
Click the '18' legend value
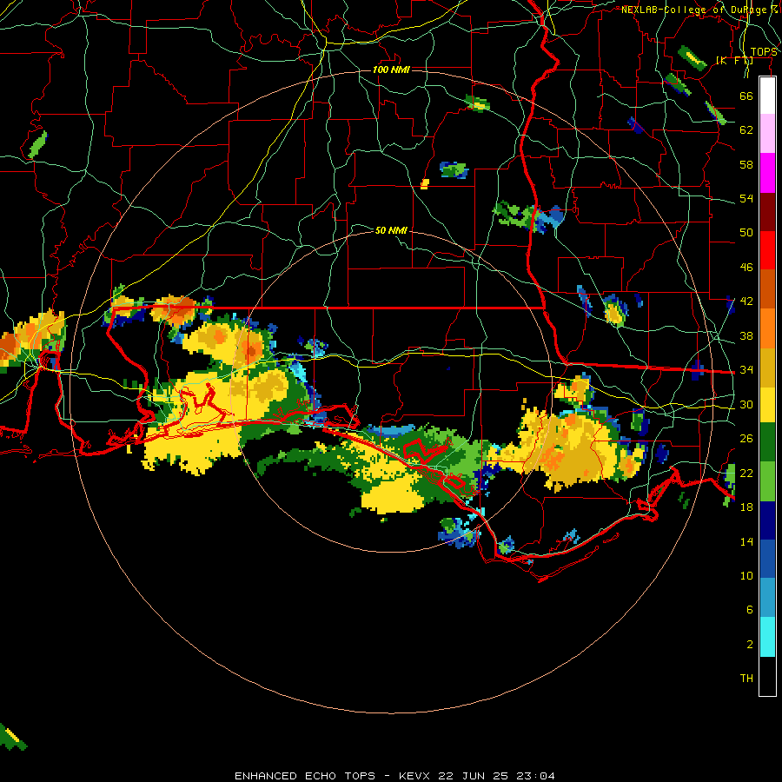coord(746,507)
